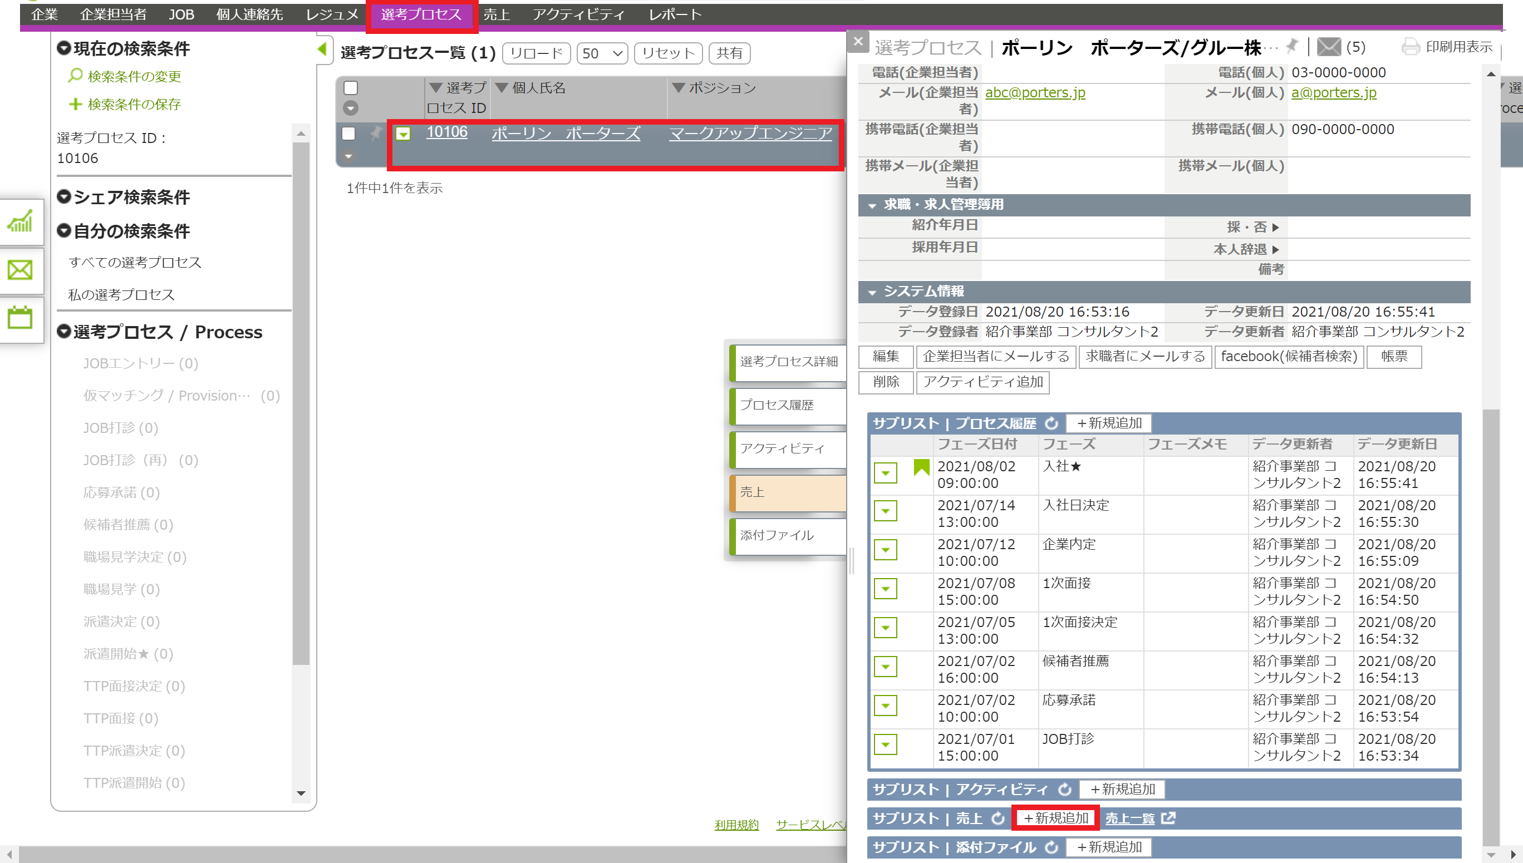Image resolution: width=1523 pixels, height=863 pixels.
Task: Click the mail icon showing (5) count
Action: click(x=1328, y=46)
